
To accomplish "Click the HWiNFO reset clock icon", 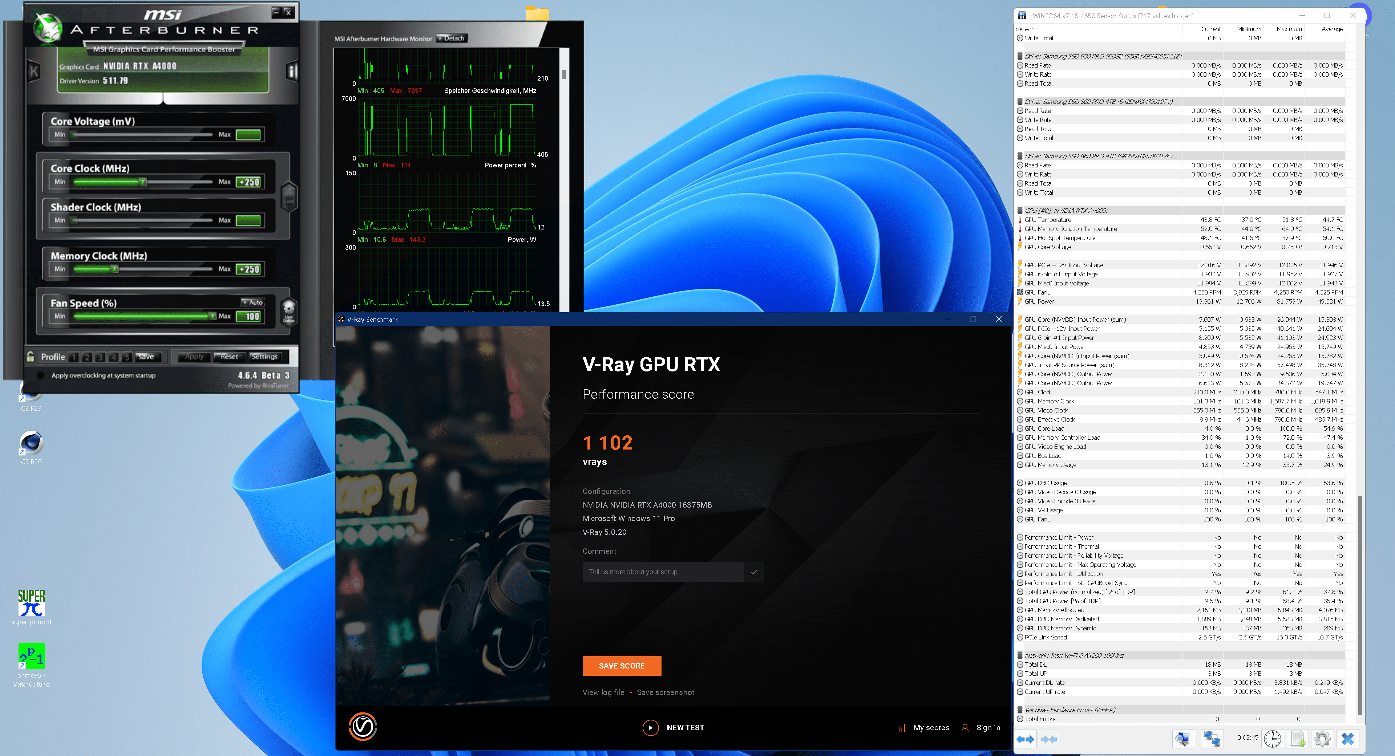I will [1273, 739].
